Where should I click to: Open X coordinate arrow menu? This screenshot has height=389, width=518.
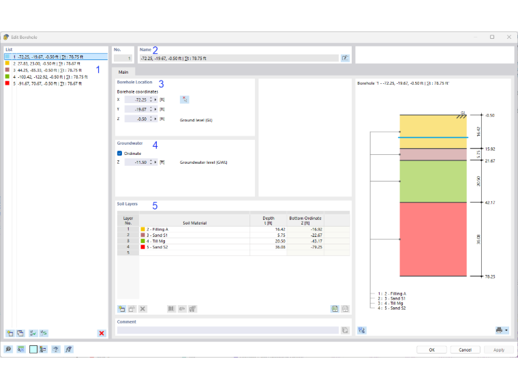click(x=155, y=100)
